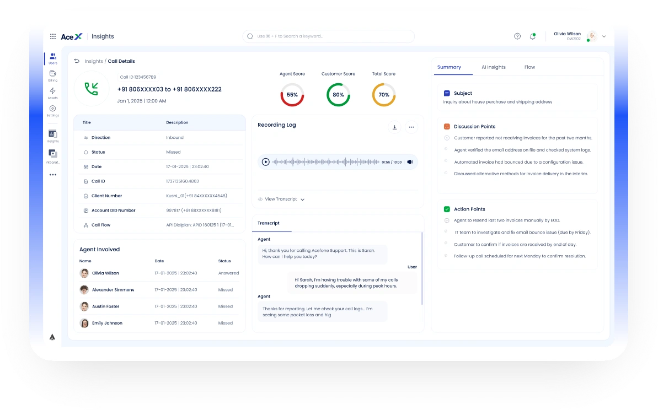
Task: Click Alexander Simmons' avatar
Action: coord(84,290)
